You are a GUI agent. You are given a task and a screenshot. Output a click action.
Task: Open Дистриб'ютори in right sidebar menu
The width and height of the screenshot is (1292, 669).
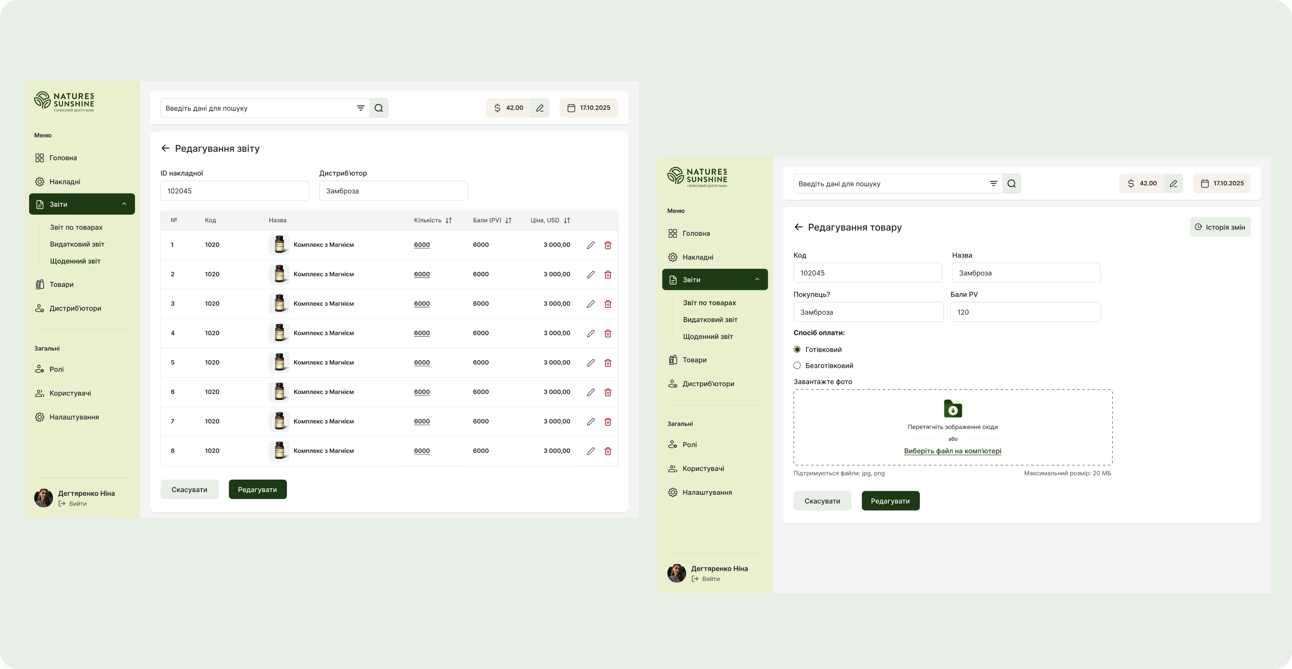(x=708, y=384)
